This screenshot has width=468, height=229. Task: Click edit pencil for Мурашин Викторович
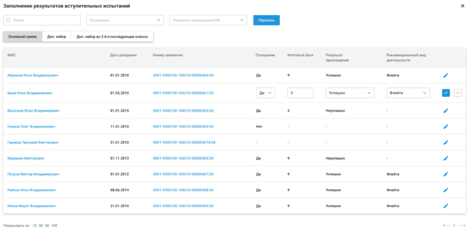pos(446,158)
